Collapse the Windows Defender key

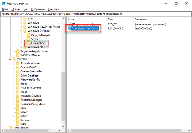tap(21, 31)
